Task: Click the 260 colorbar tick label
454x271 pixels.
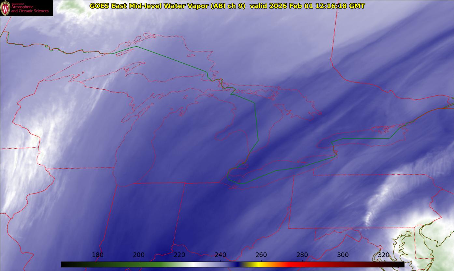Action: pyautogui.click(x=261, y=255)
